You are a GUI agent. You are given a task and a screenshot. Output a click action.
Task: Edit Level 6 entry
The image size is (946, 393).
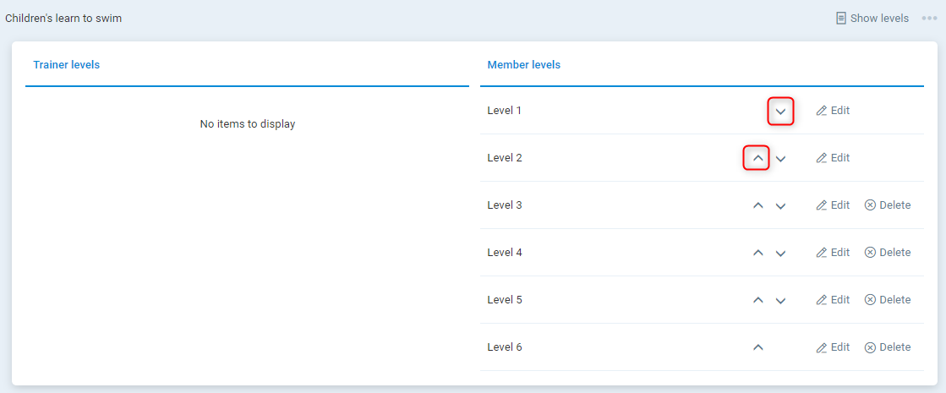click(833, 347)
